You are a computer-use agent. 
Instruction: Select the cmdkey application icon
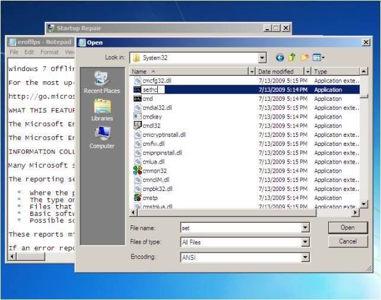pyautogui.click(x=138, y=117)
